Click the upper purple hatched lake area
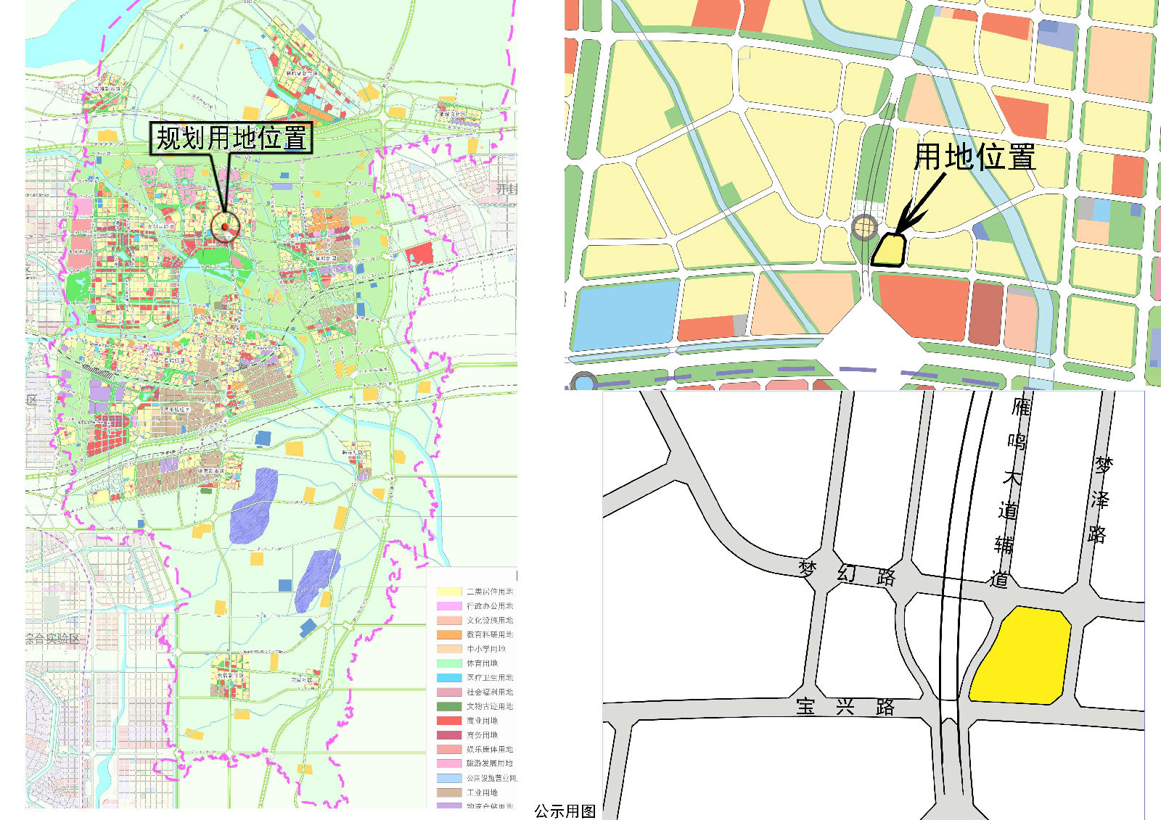Screen dimensions: 1161x820 coord(253,505)
